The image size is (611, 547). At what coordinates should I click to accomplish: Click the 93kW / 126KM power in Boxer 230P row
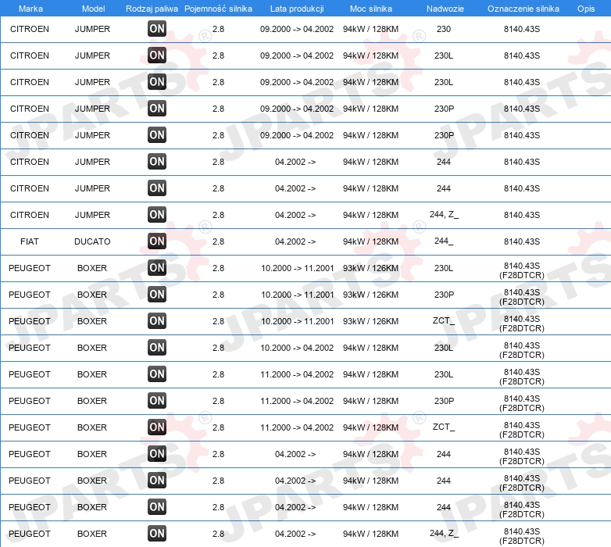[370, 295]
